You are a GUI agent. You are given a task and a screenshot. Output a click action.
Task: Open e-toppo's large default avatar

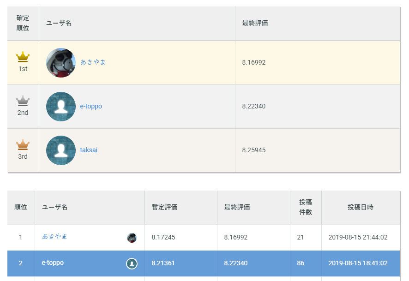pyautogui.click(x=61, y=106)
